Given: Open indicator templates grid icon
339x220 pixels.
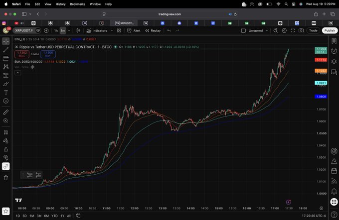Looking at the screenshot, I should (119, 31).
